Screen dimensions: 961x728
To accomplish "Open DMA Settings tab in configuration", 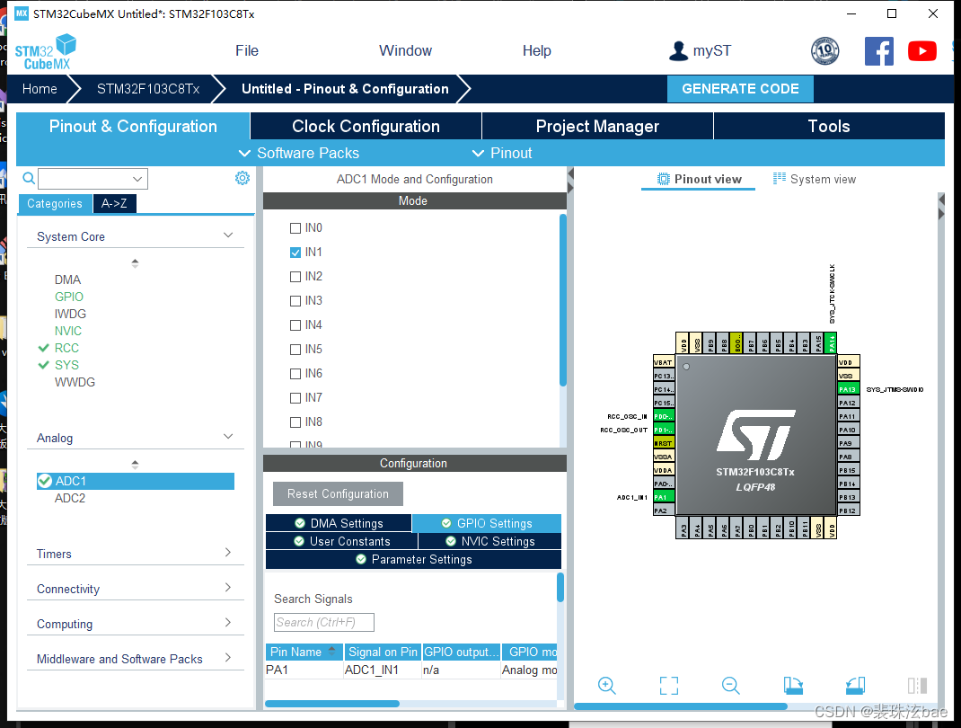I will pyautogui.click(x=339, y=523).
